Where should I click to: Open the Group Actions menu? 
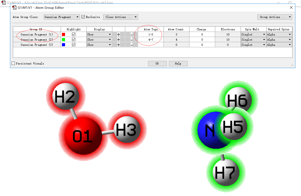pos(275,17)
